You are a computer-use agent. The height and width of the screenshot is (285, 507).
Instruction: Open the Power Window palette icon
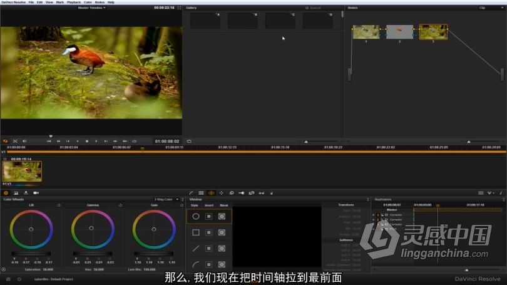coord(211,193)
